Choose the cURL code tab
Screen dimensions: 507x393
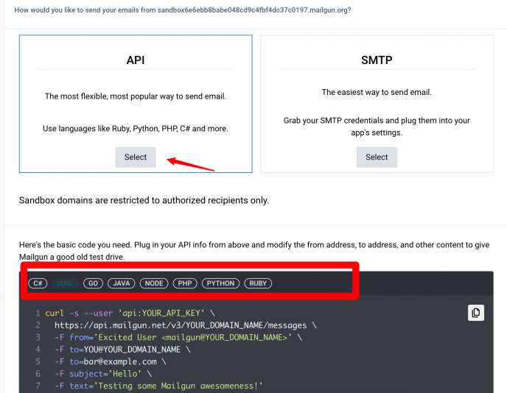point(65,283)
